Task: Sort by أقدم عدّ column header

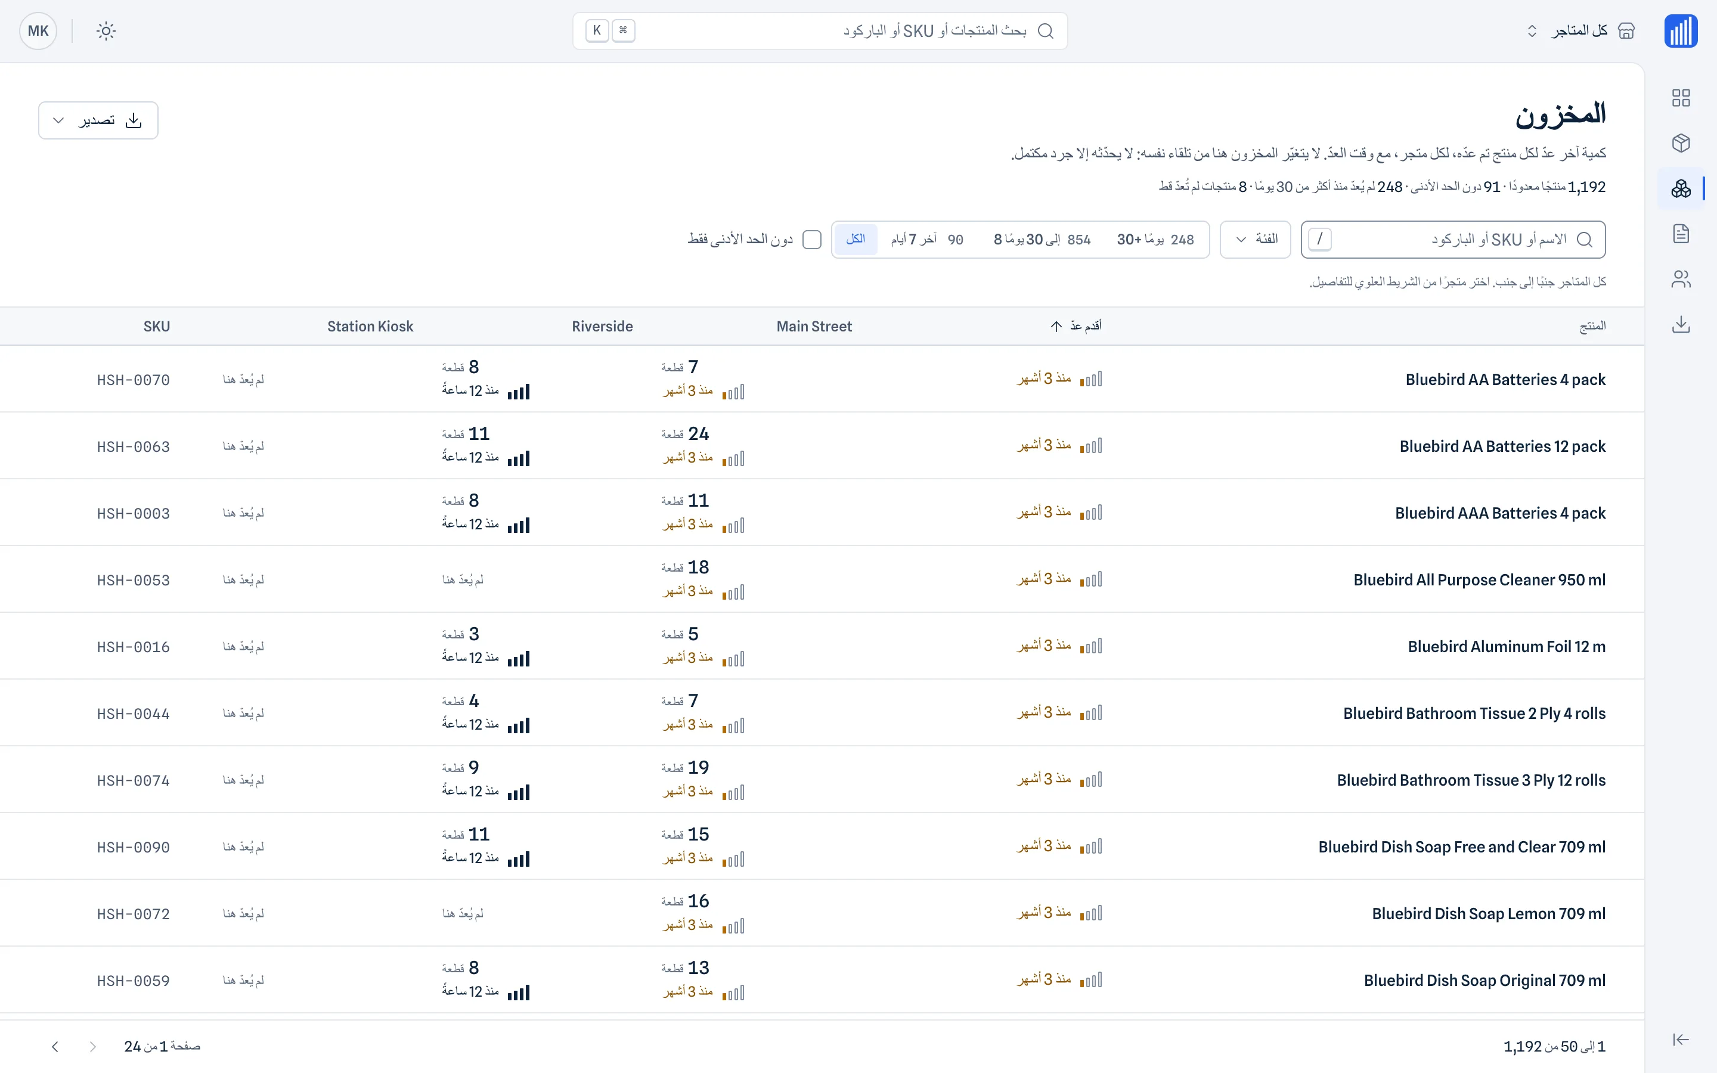Action: [1076, 327]
